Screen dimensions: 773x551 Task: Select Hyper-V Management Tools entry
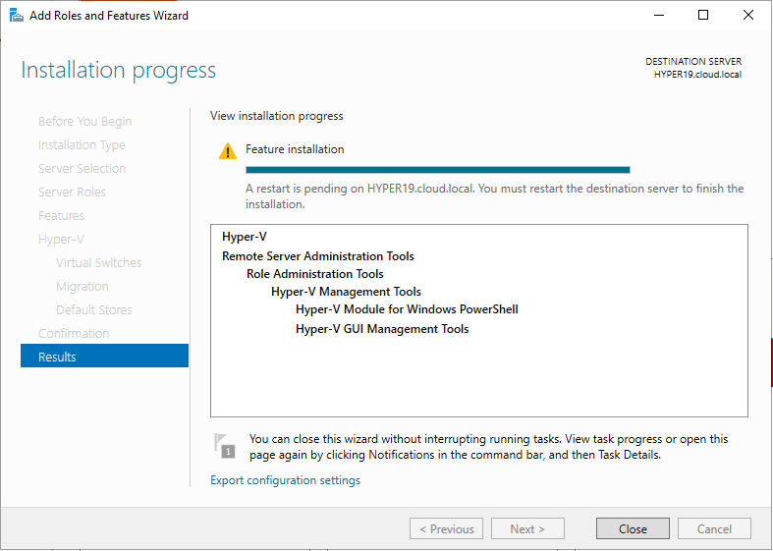tap(346, 292)
